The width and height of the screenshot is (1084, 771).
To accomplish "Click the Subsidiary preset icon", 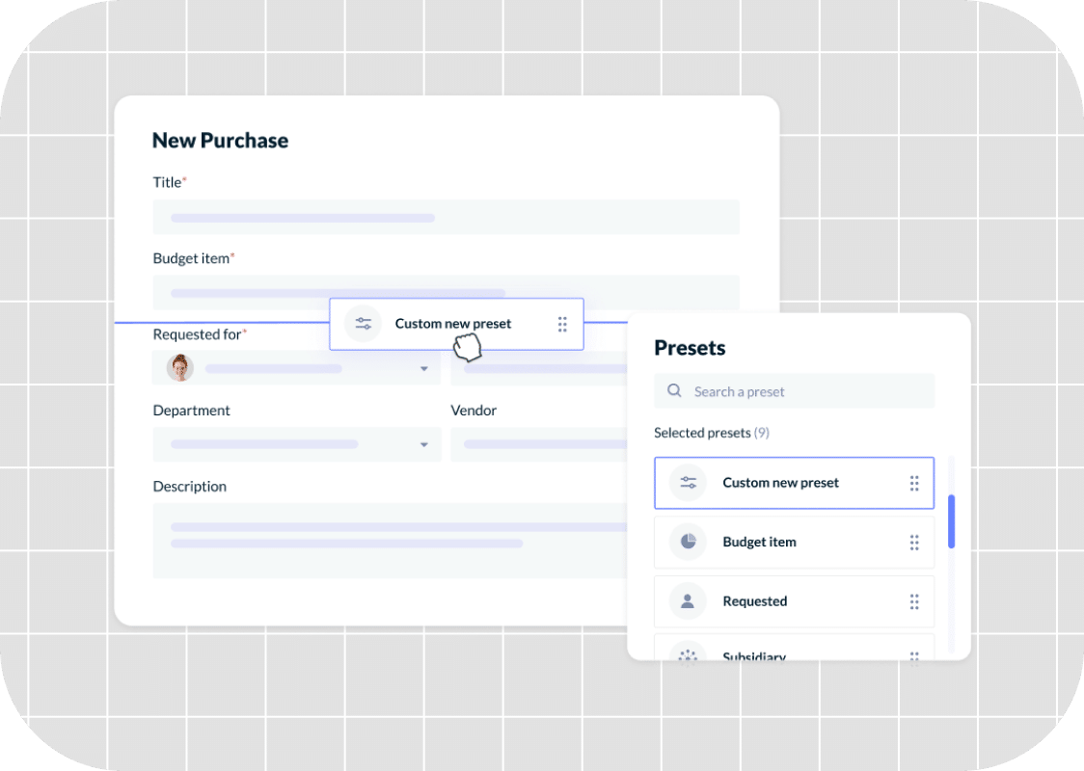I will [x=688, y=654].
